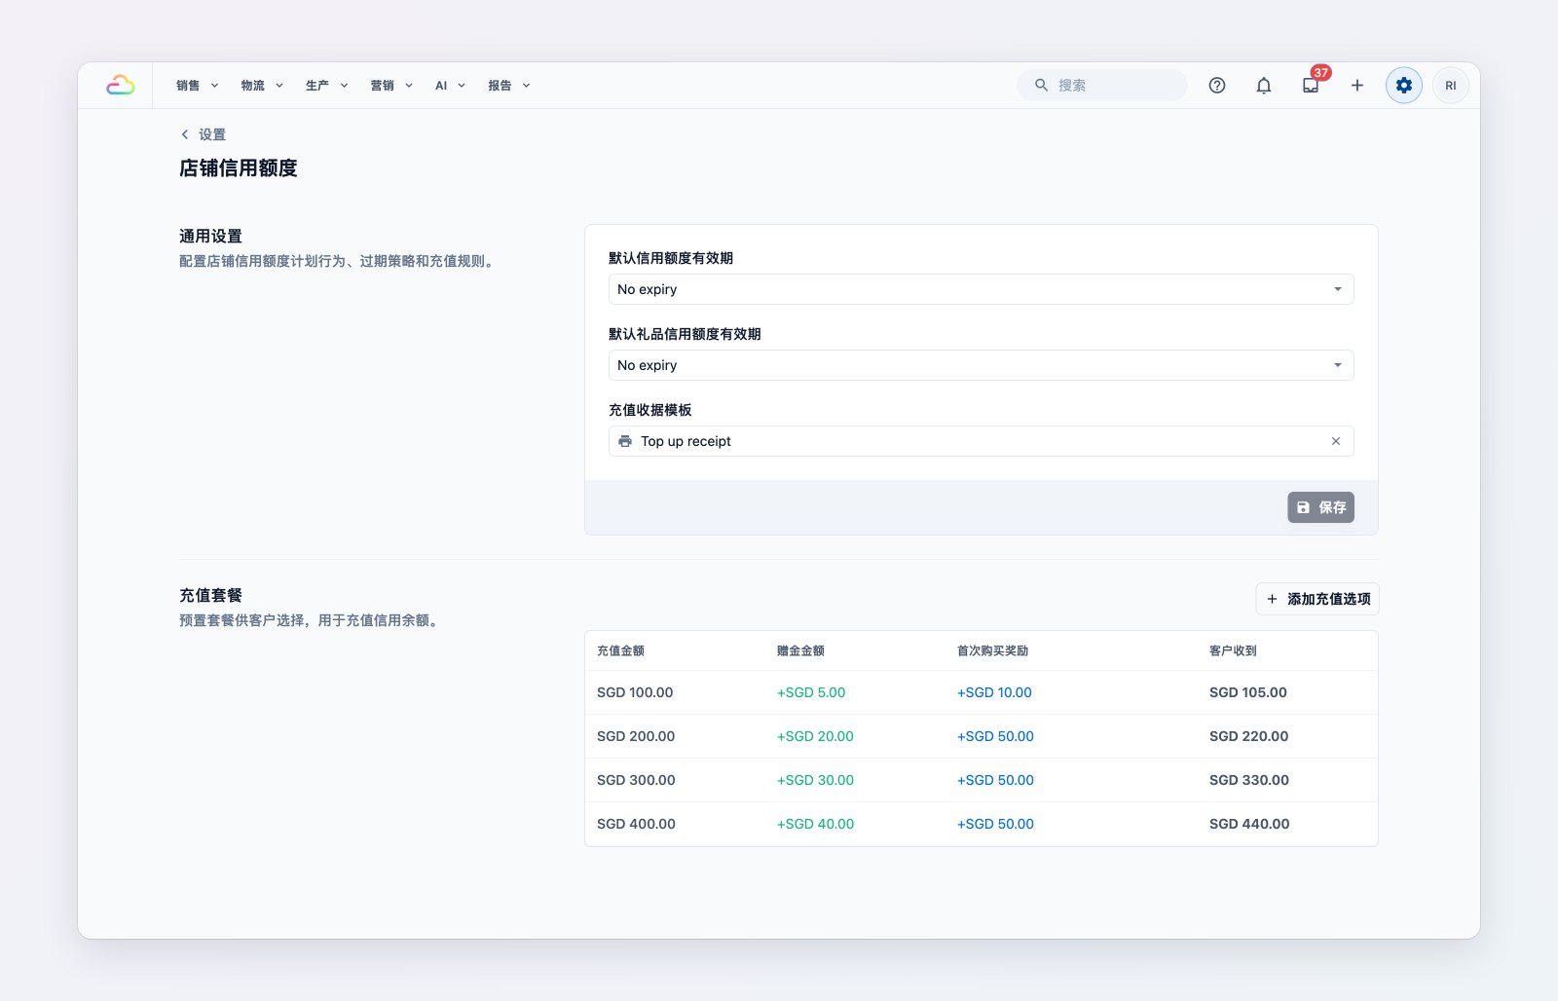Expand the 报告 menu
The height and width of the screenshot is (1001, 1558).
[x=509, y=86]
